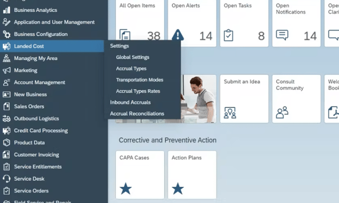Viewport: 339px width, 203px height.
Task: Select Managing My Area in sidebar
Action: [36, 58]
